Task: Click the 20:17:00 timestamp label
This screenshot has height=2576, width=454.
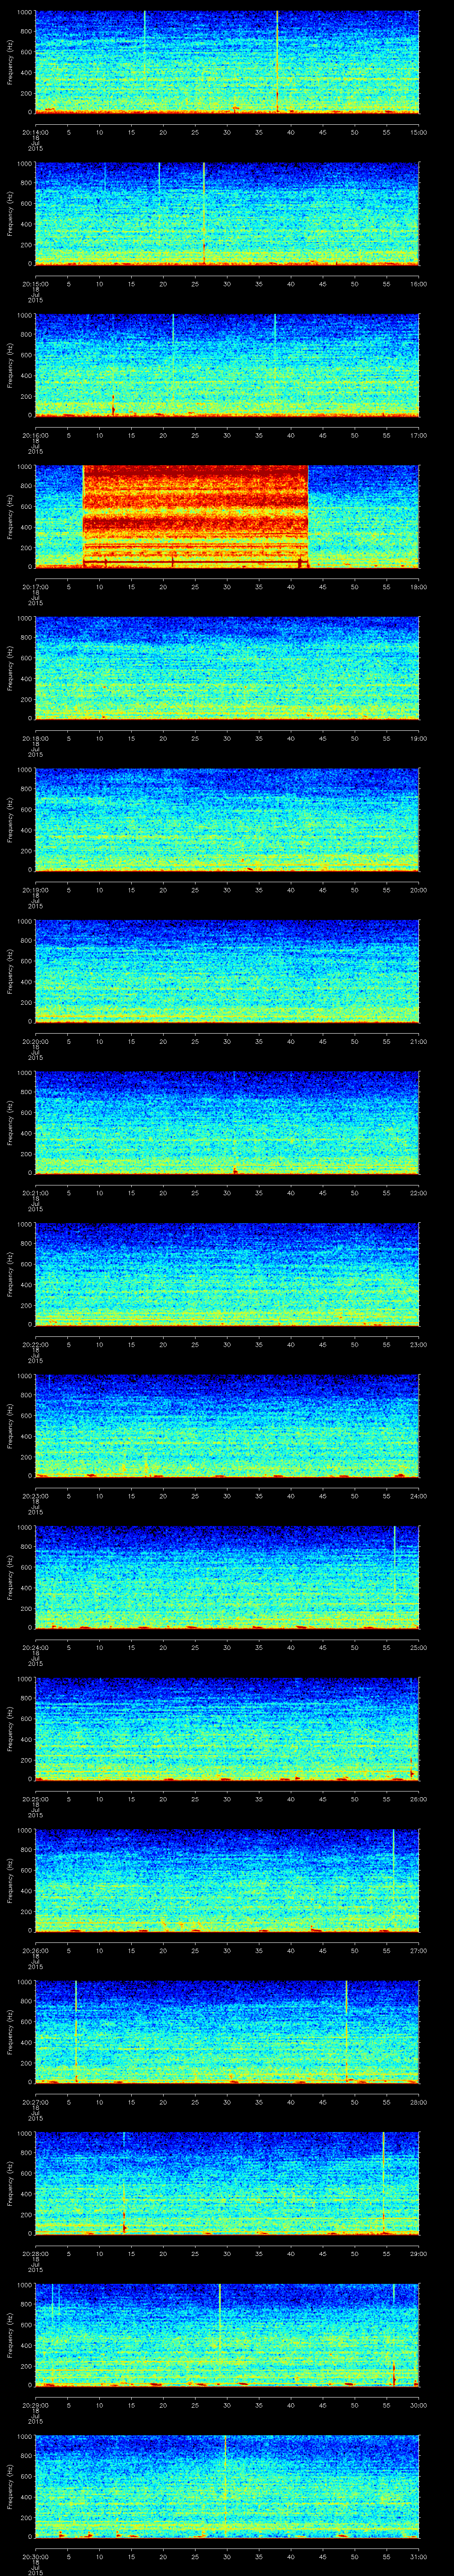Action: [x=35, y=586]
